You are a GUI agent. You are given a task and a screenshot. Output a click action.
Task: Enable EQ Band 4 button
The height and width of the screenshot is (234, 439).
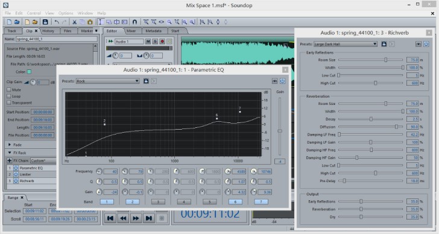tap(184, 201)
